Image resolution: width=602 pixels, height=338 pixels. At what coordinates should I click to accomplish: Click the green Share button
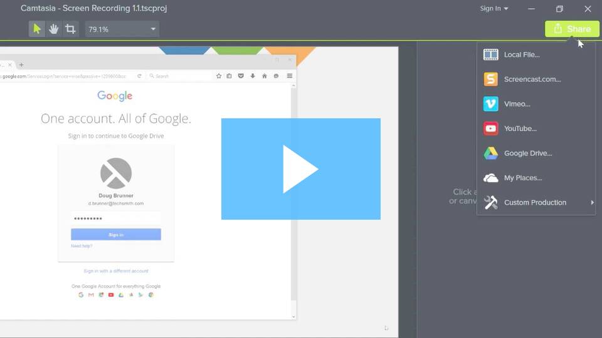(572, 29)
